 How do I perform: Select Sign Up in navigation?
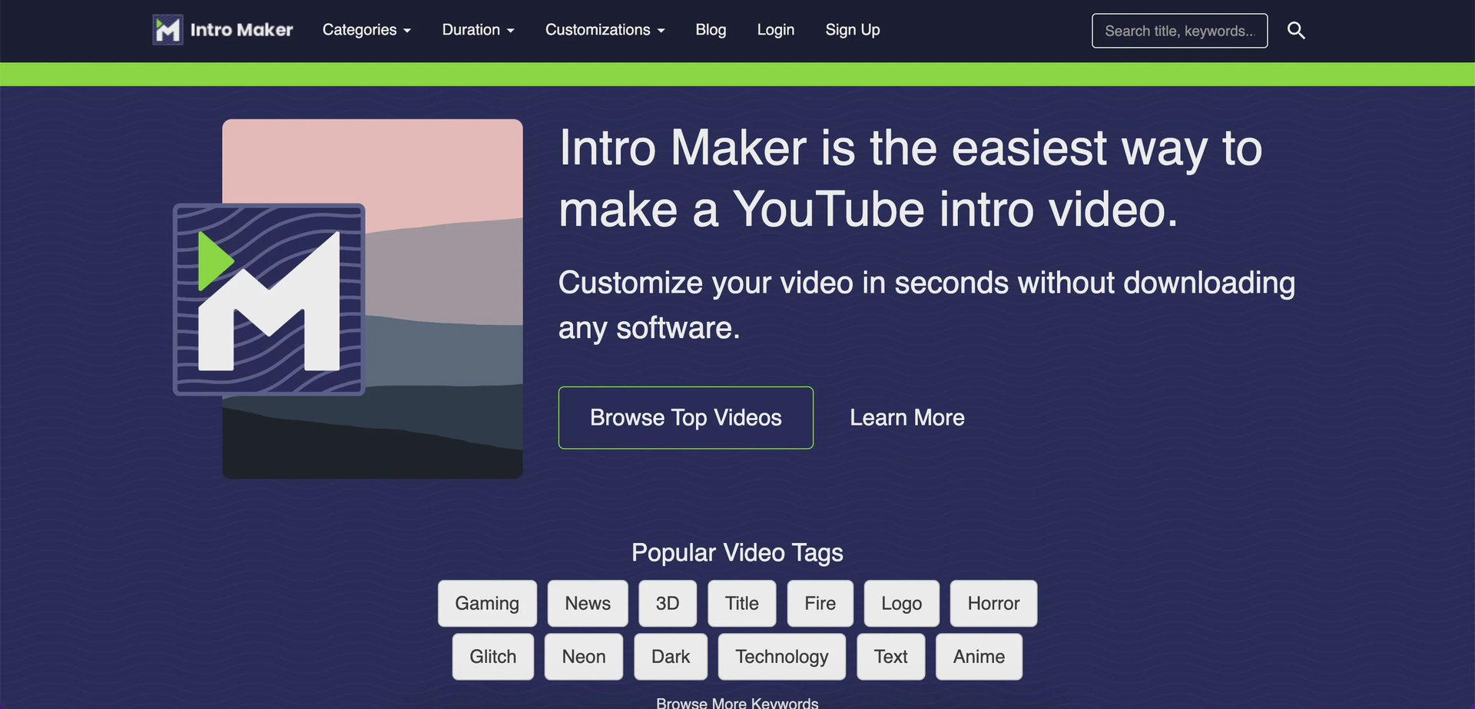(x=853, y=30)
